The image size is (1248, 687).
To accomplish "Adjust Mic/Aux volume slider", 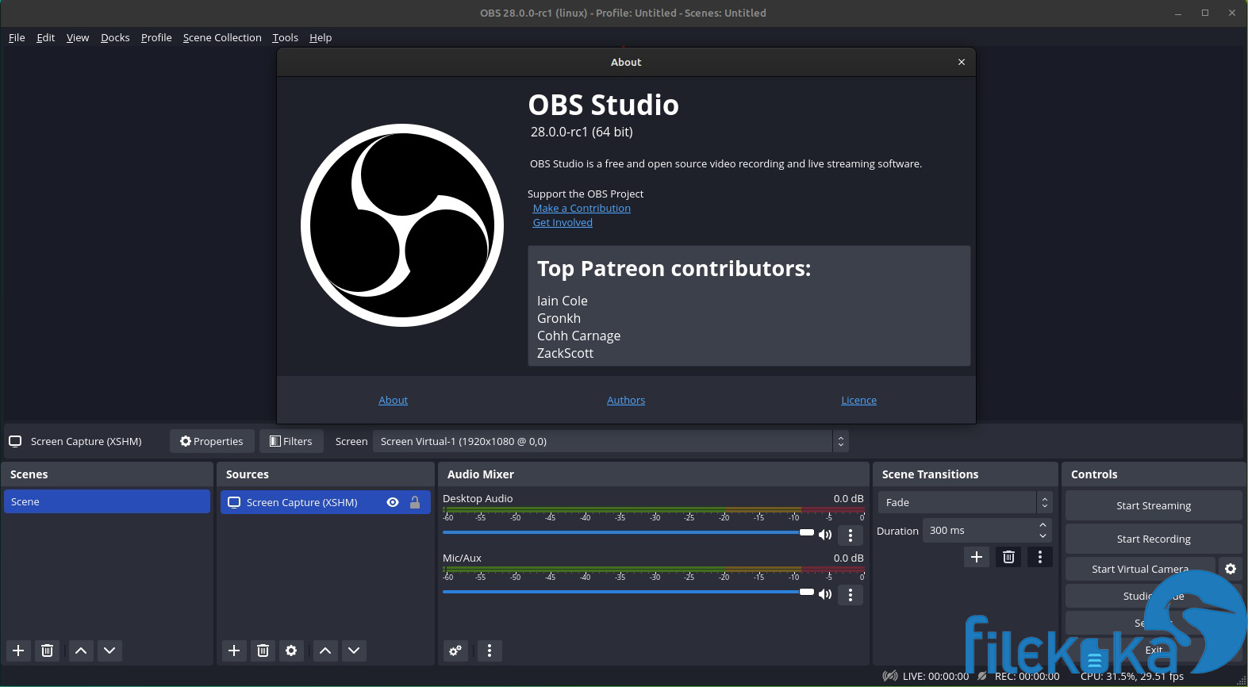I will [x=628, y=592].
